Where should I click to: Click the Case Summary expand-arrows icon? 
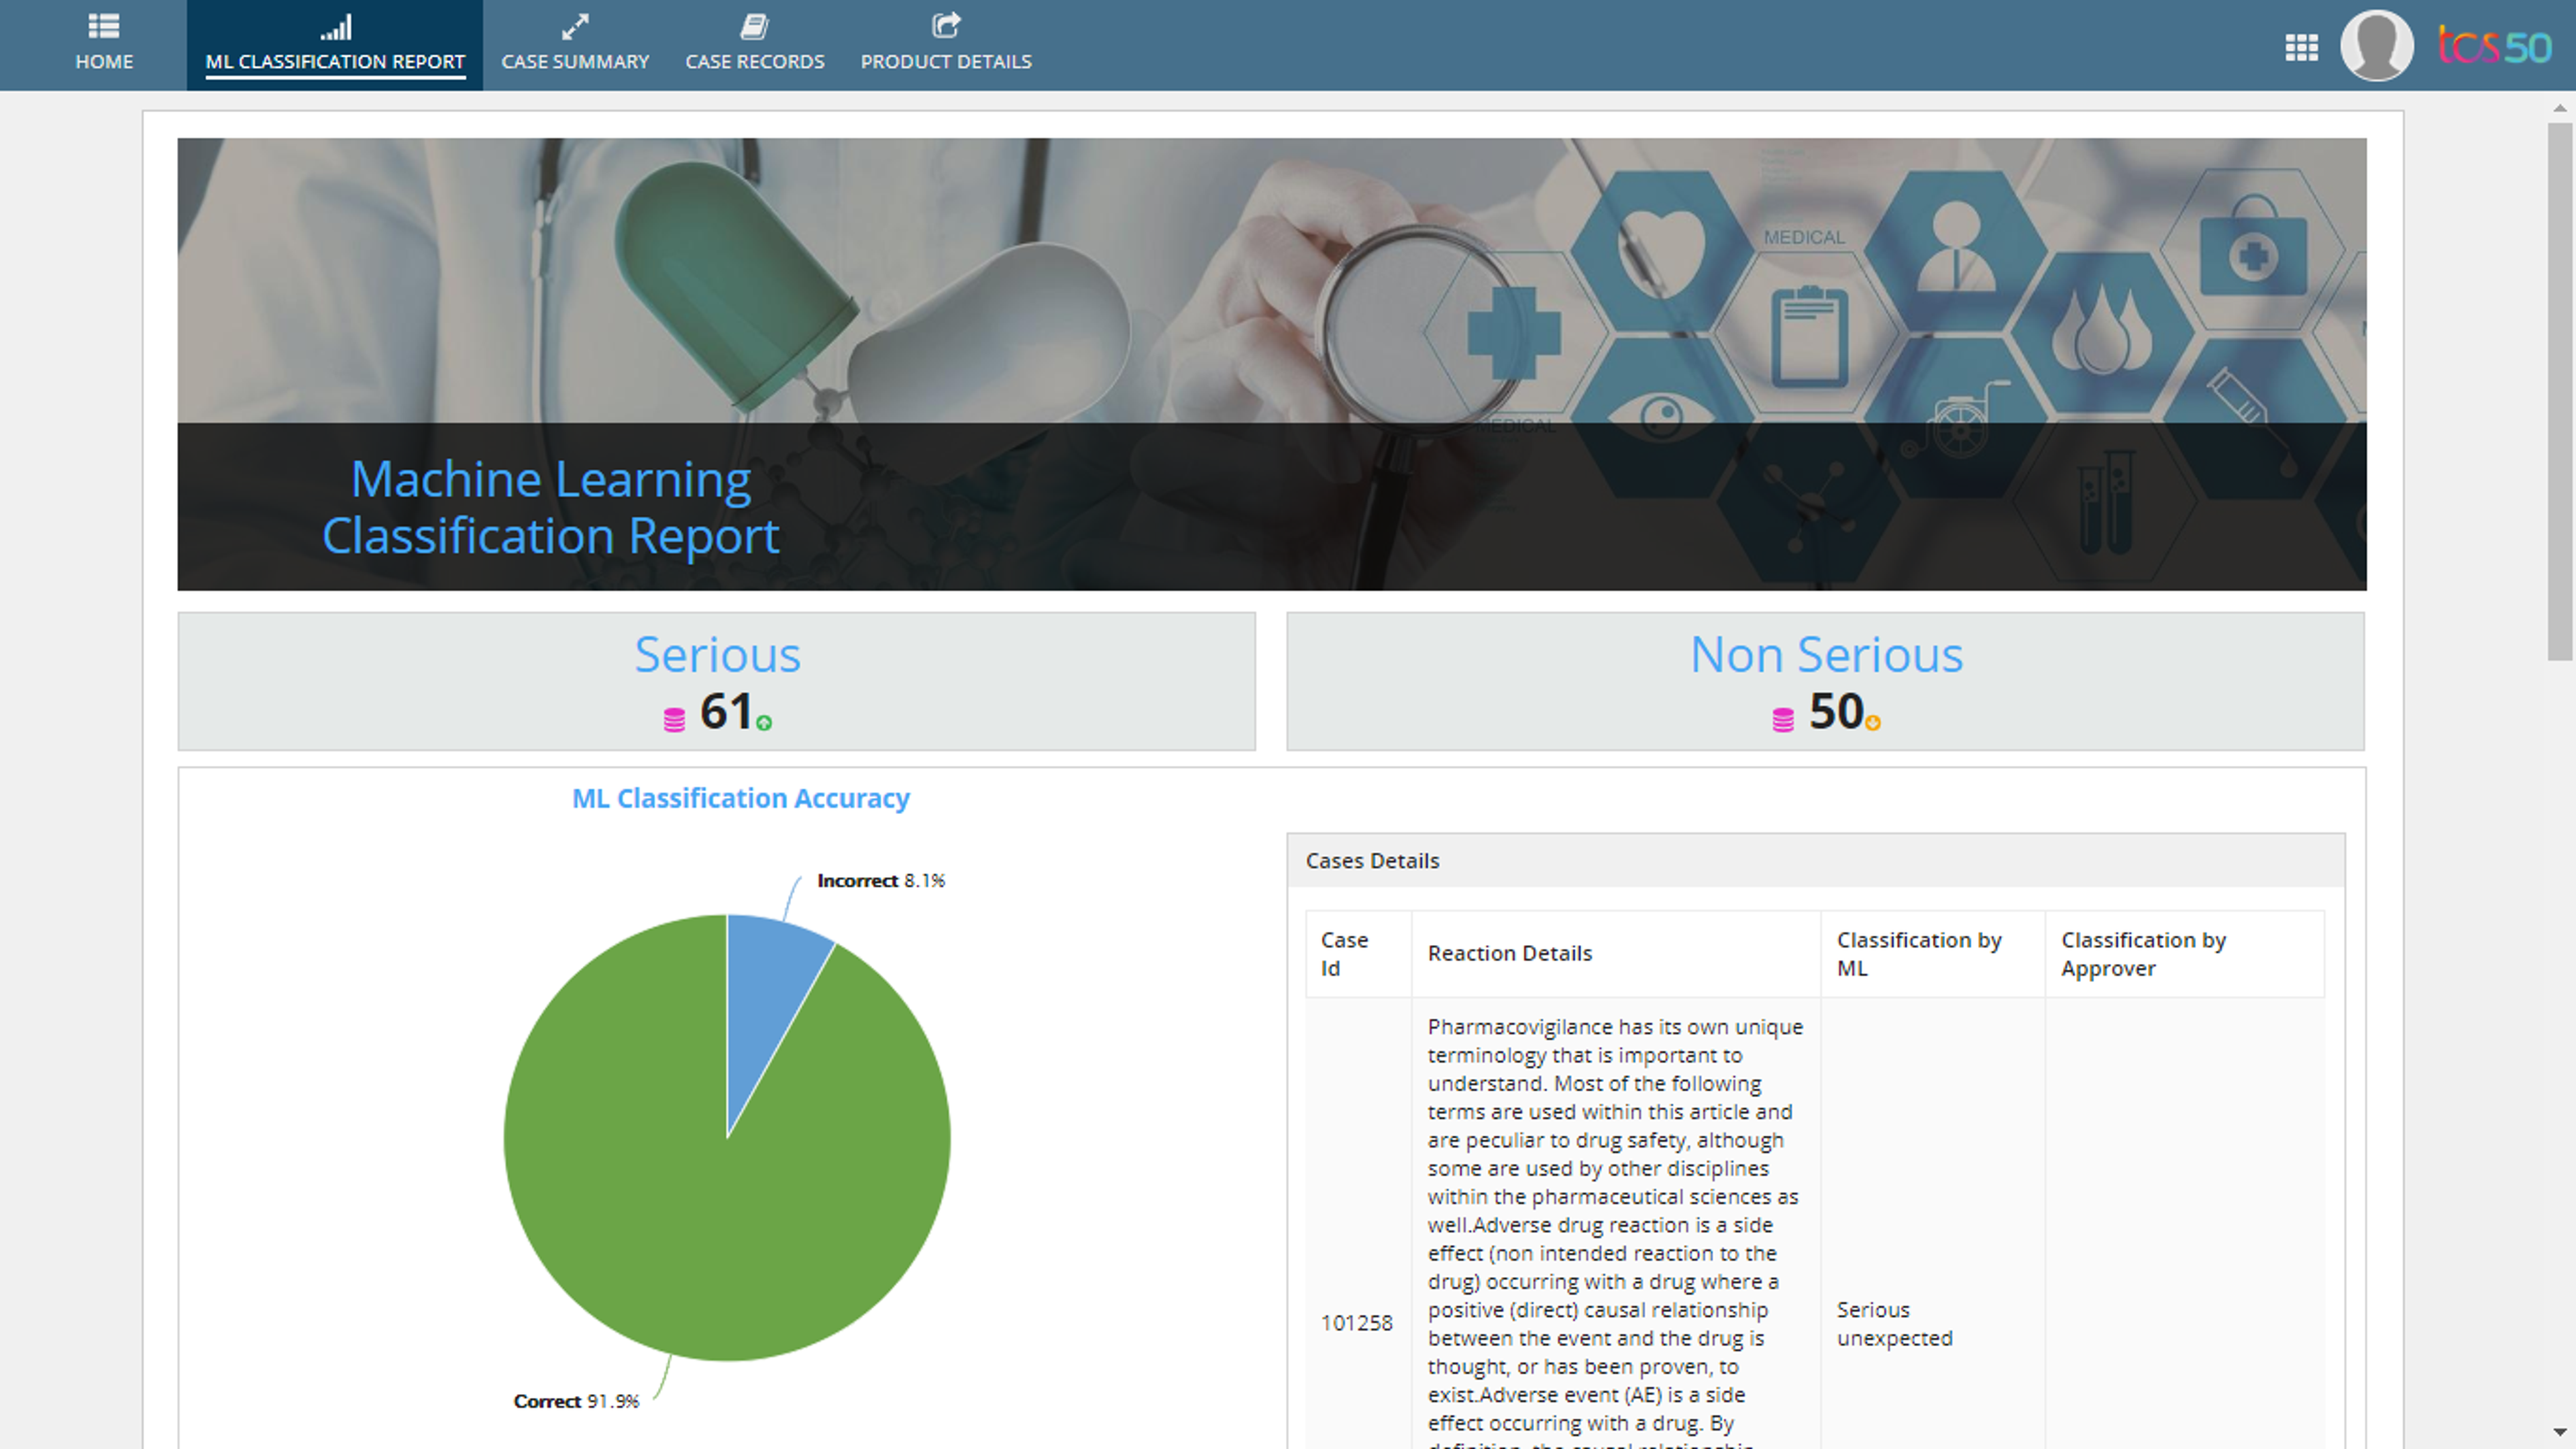575,26
